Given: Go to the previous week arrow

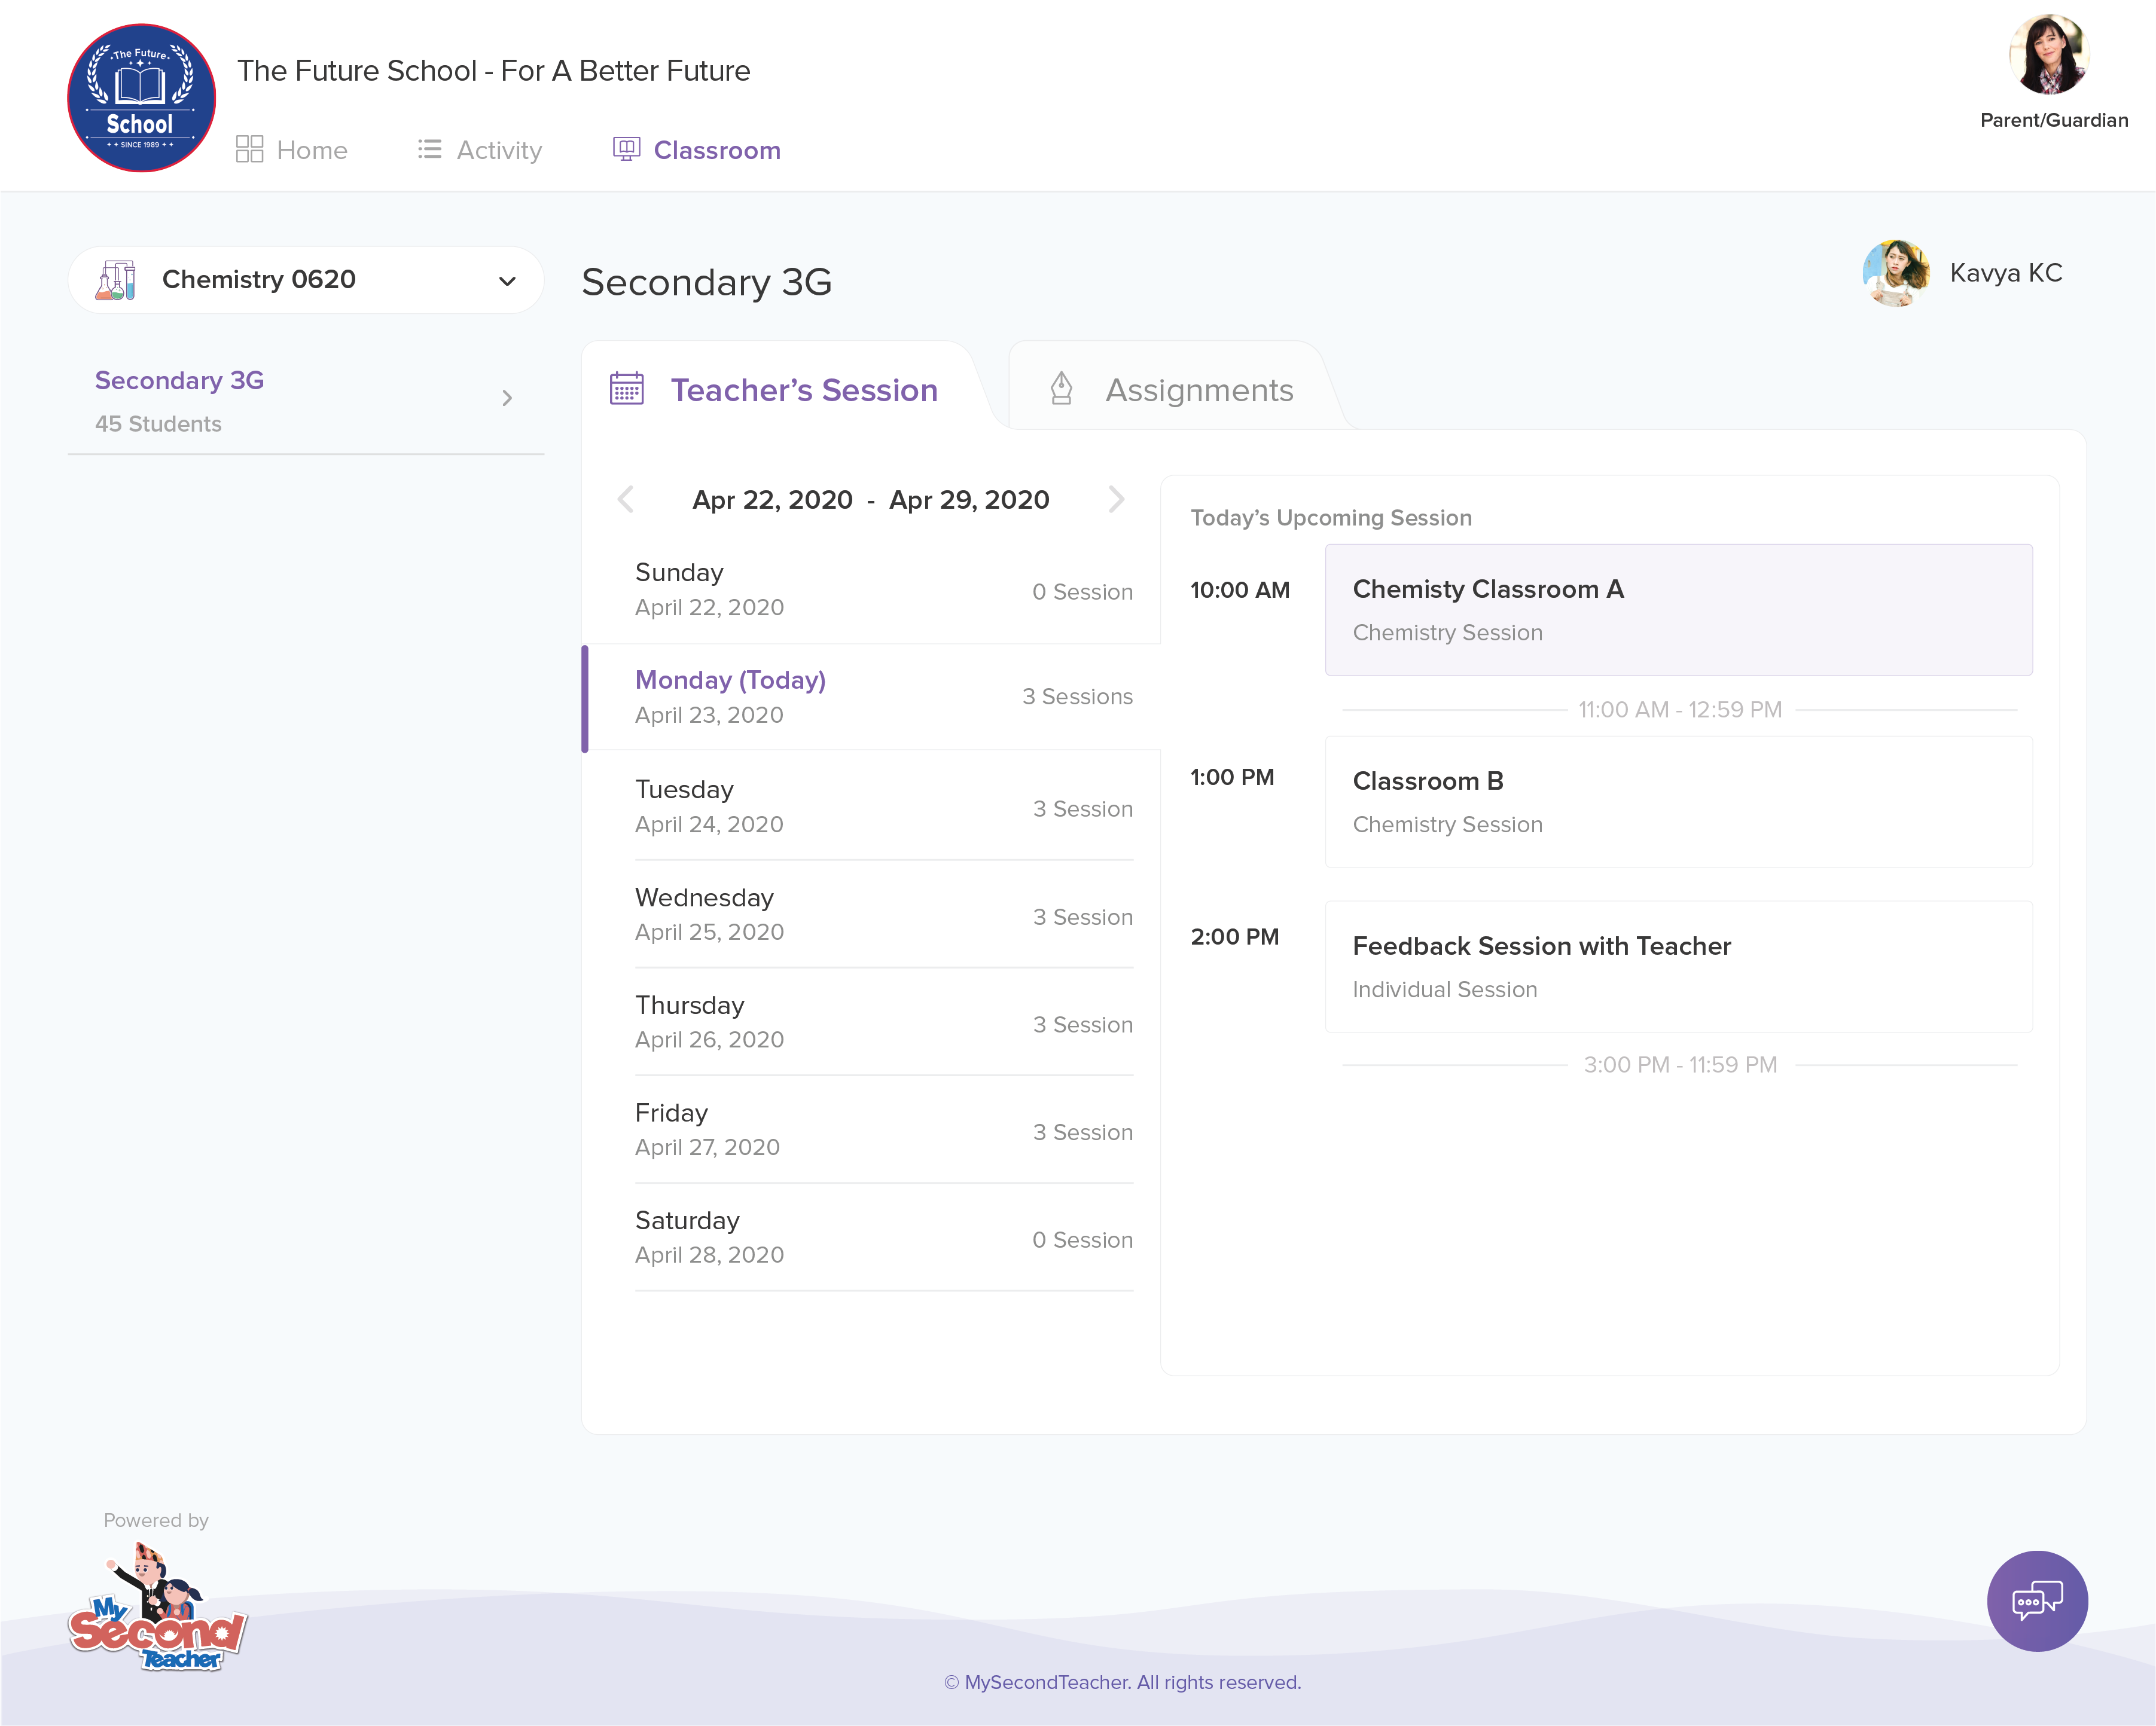Looking at the screenshot, I should point(626,499).
